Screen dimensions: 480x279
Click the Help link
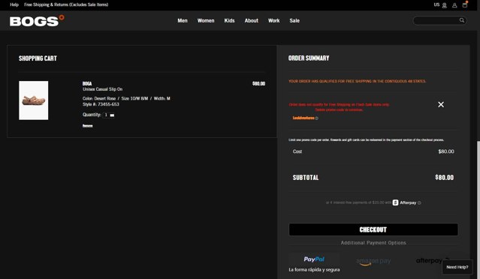pyautogui.click(x=14, y=4)
